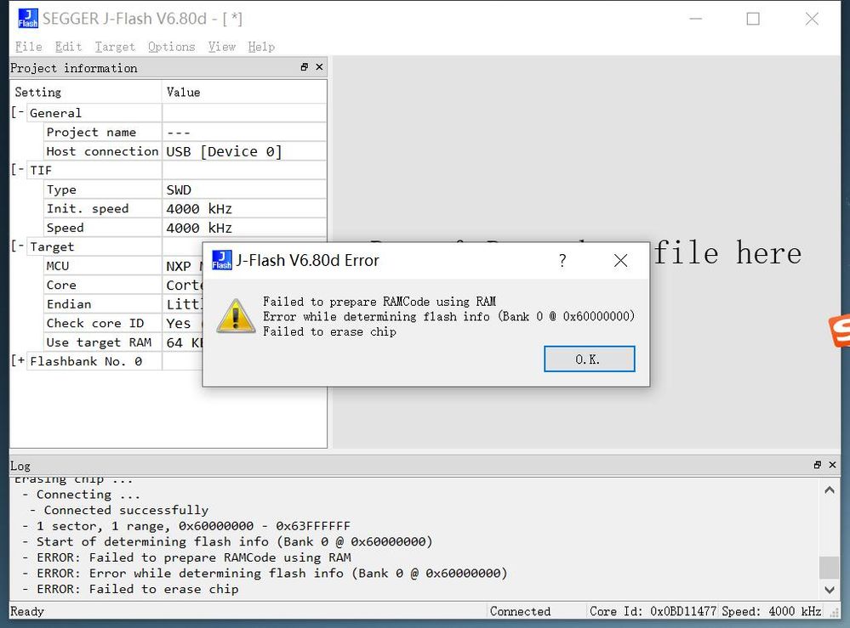
Task: Undock the Log panel using its float icon
Action: click(x=816, y=465)
